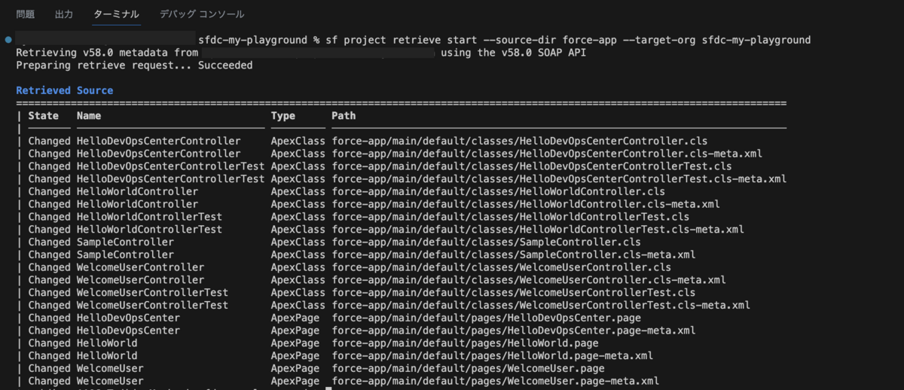Viewport: 904px width, 390px height.
Task: Click the Path column header
Action: click(344, 116)
